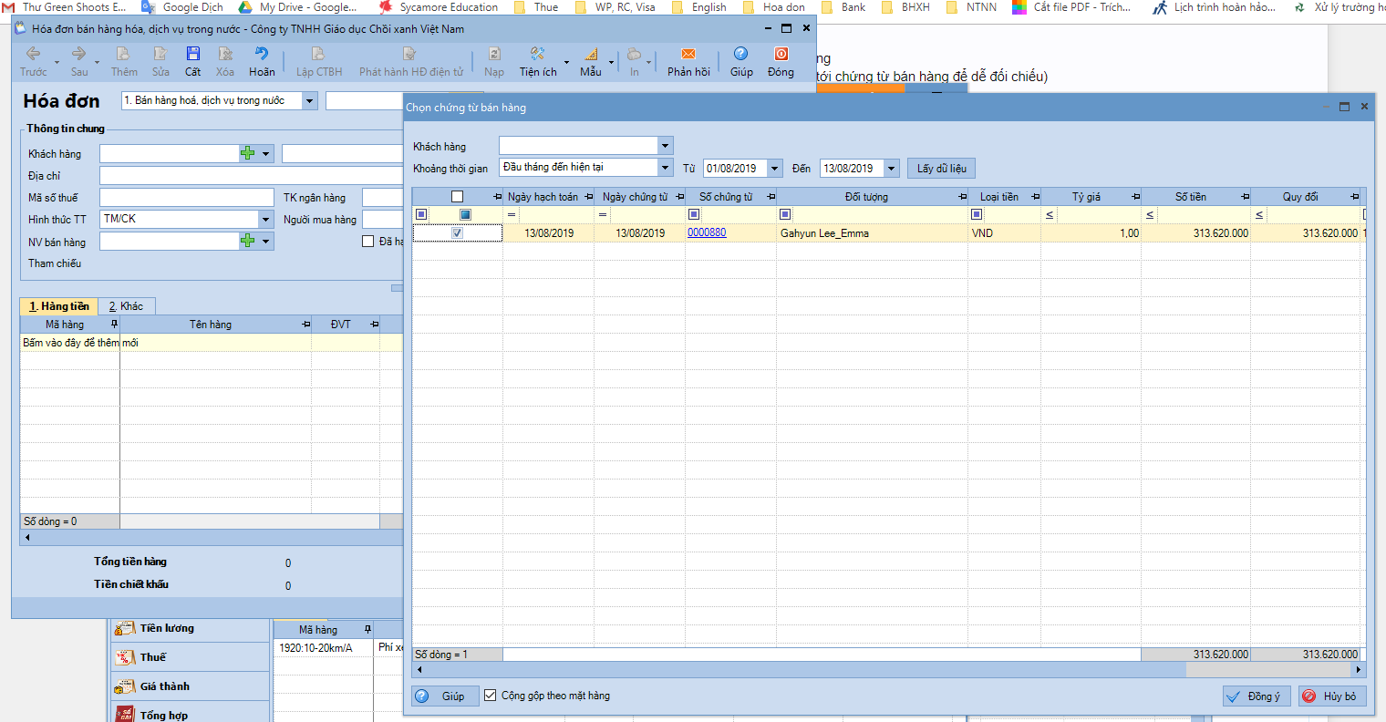Expand the Khoảng thời gian dropdown
1386x722 pixels.
[665, 168]
